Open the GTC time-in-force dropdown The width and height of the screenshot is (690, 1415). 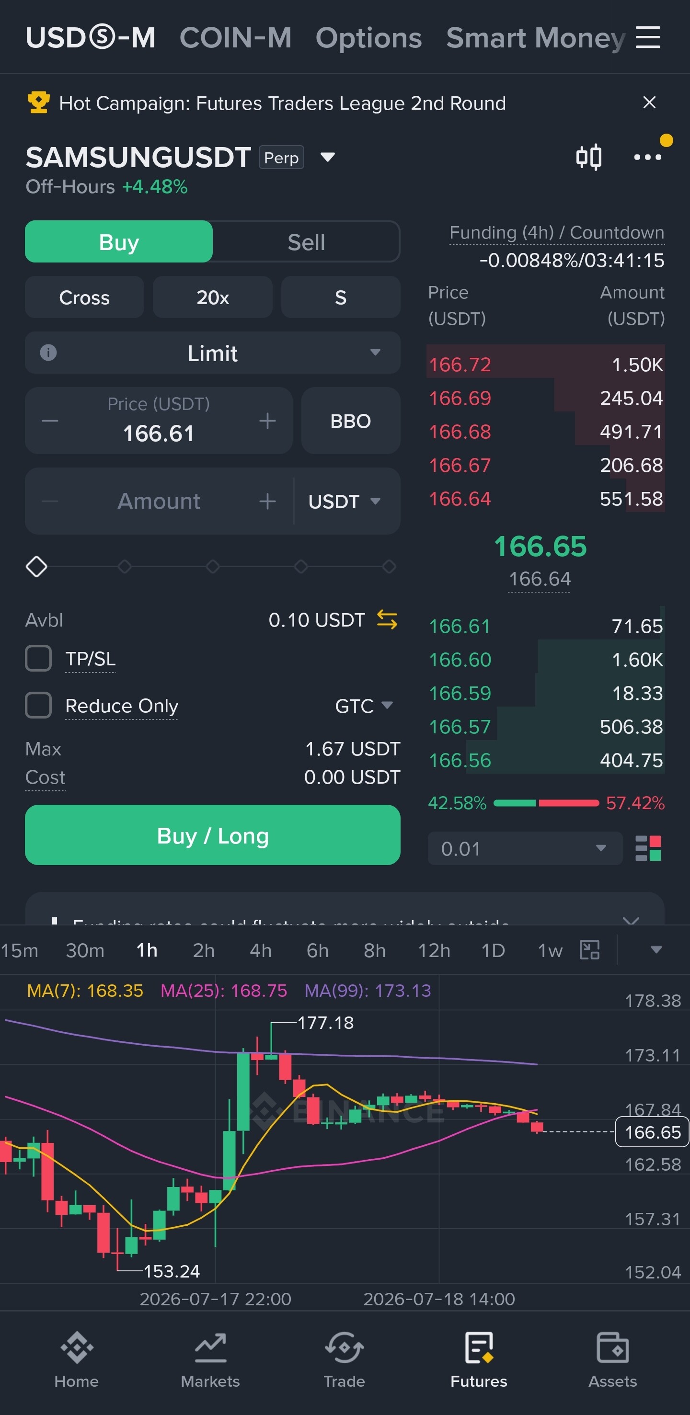click(x=364, y=705)
